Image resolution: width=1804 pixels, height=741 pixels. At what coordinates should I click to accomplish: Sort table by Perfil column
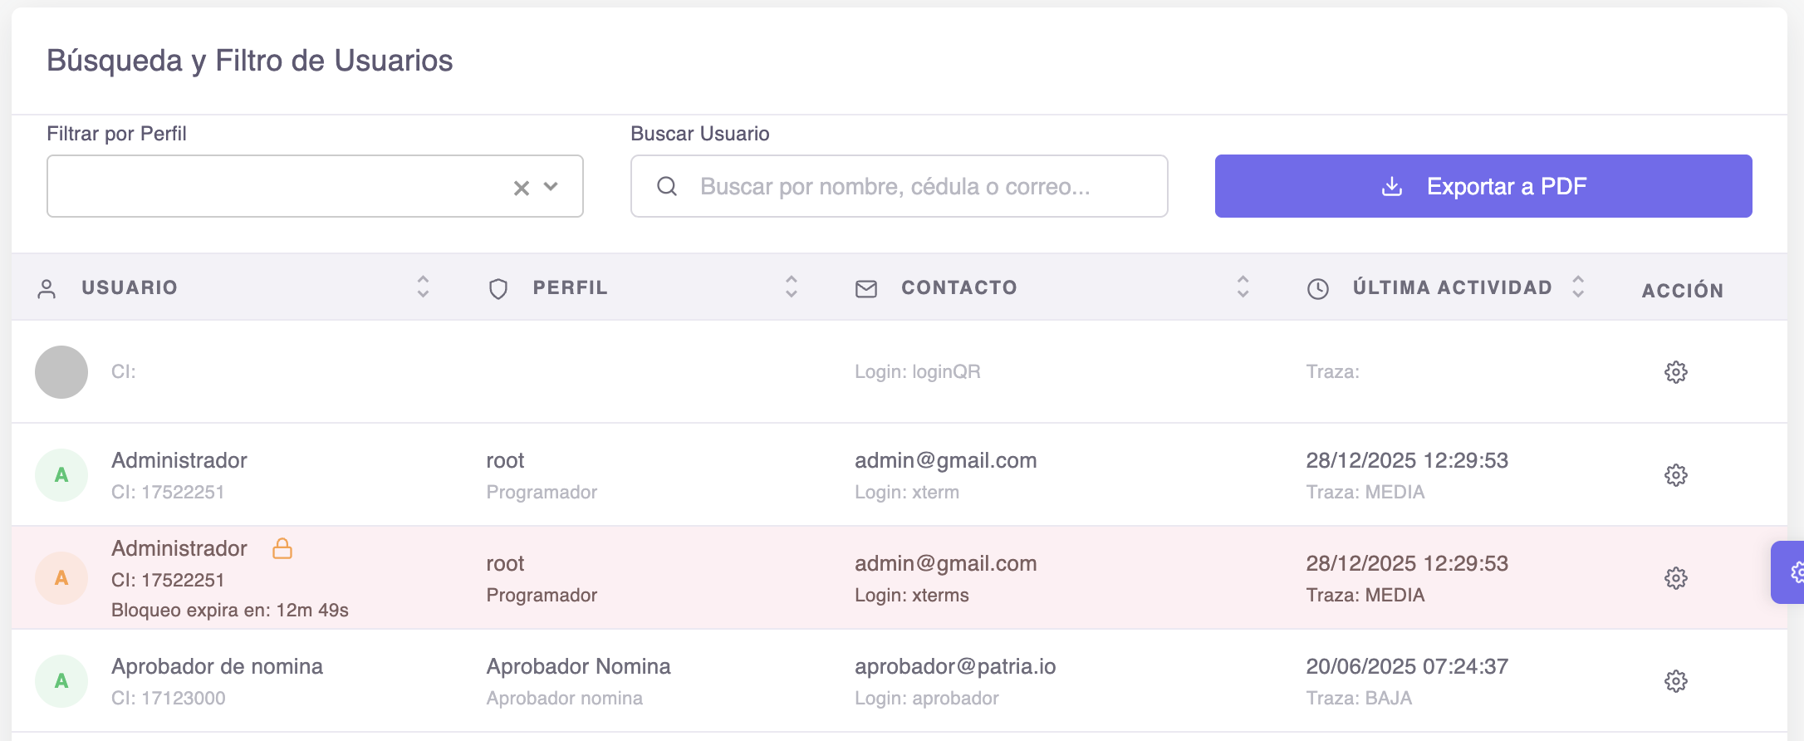click(x=791, y=287)
